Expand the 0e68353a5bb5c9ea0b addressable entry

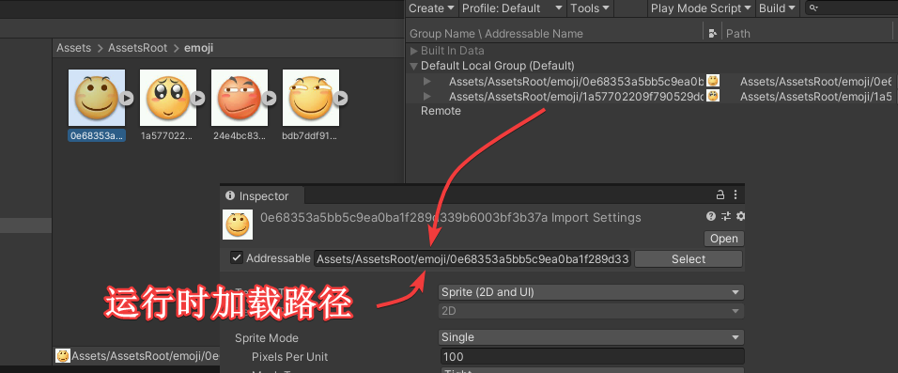point(426,81)
